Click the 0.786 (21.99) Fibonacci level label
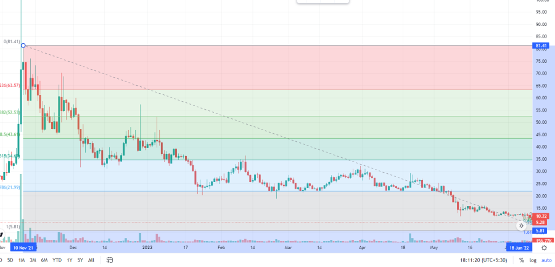The height and width of the screenshot is (267, 555). [9, 187]
